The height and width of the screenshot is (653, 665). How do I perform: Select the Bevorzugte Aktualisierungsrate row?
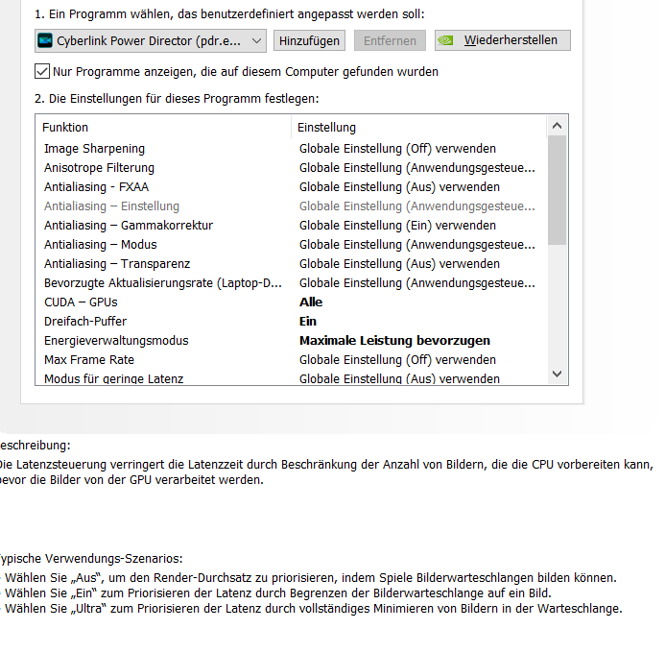pos(292,283)
